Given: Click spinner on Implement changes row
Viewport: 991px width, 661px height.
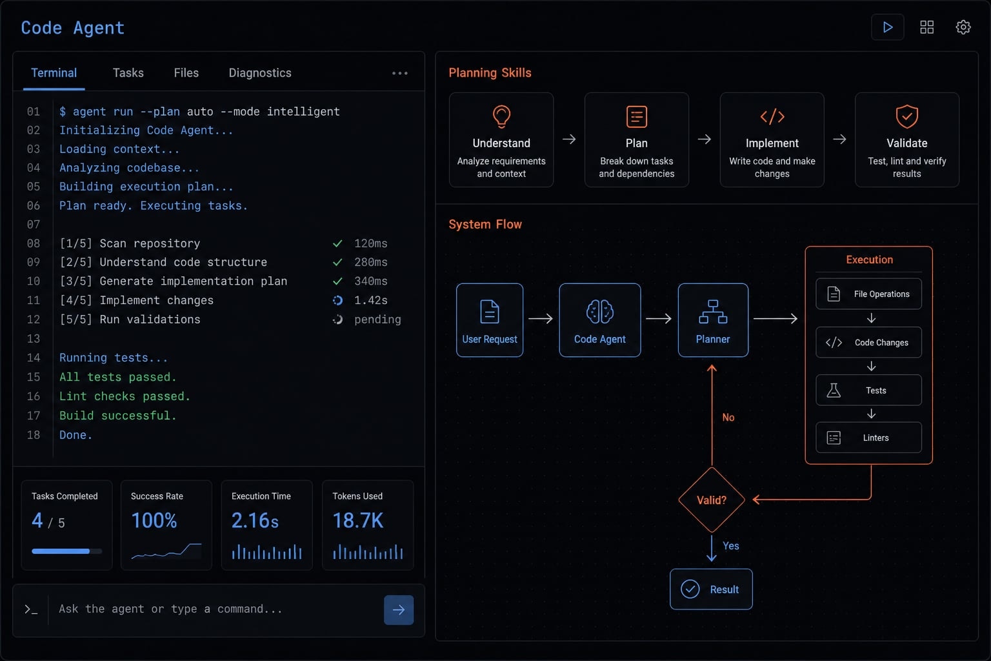Looking at the screenshot, I should [337, 300].
